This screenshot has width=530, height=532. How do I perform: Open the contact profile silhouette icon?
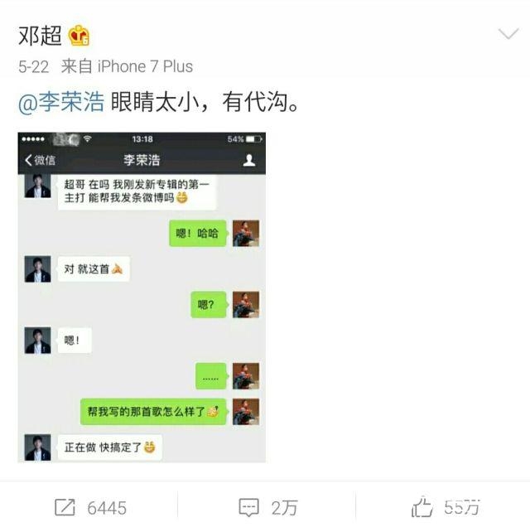(249, 160)
